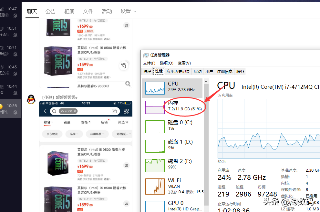Click grid view icon in phone screenshot
This screenshot has height=212, width=320.
tap(126, 111)
